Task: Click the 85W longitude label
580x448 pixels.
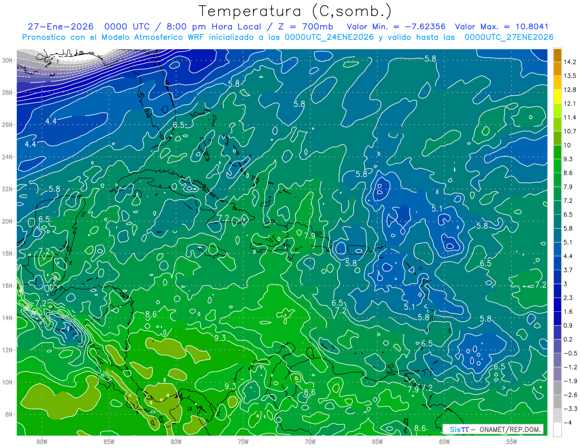Action: pyautogui.click(x=109, y=442)
